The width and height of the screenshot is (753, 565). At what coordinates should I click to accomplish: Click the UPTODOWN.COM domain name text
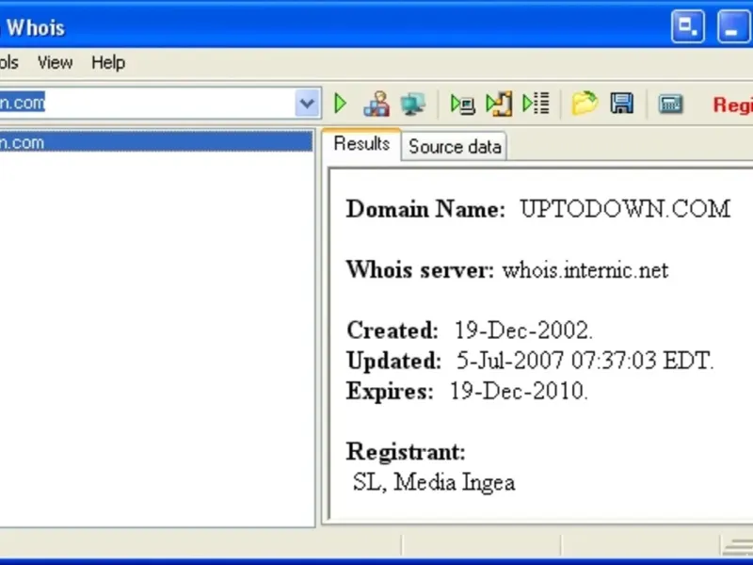tap(625, 209)
